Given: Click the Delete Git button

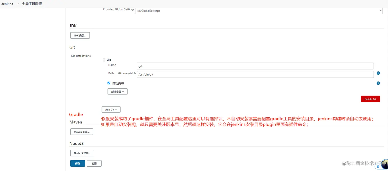Looking at the screenshot, I should point(370,99).
